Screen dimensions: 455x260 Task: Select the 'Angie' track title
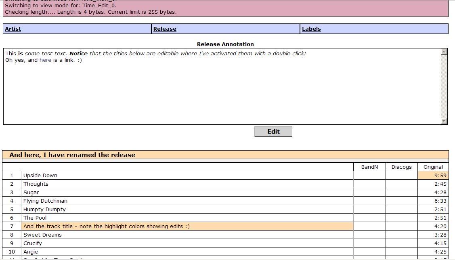(31, 252)
